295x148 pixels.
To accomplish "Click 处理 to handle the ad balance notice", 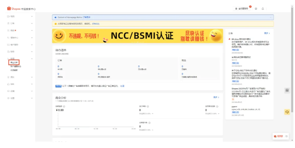I will point(123,86).
